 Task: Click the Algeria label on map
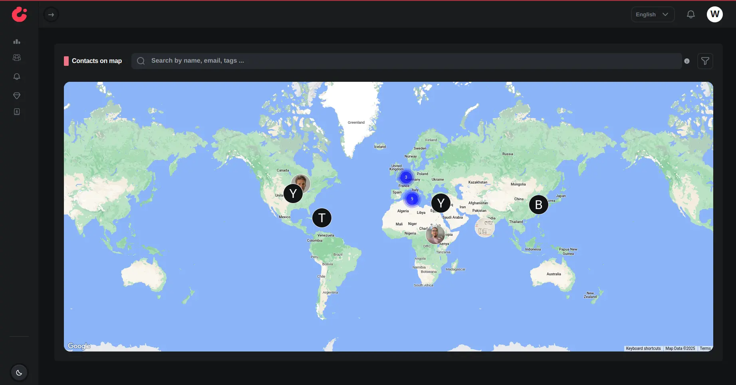tap(403, 211)
